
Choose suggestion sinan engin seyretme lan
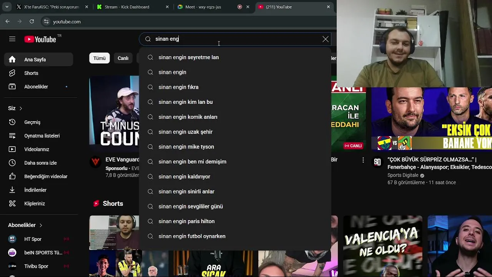point(235,57)
